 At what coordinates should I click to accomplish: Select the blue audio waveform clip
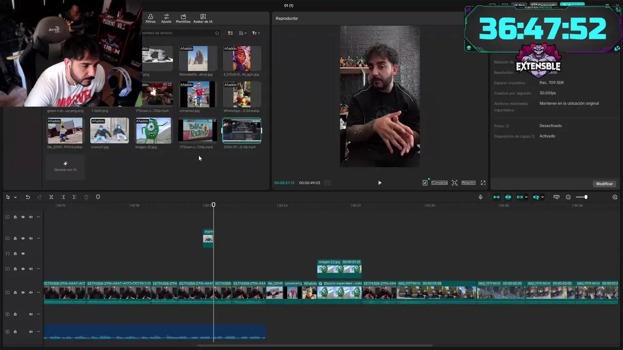click(154, 332)
